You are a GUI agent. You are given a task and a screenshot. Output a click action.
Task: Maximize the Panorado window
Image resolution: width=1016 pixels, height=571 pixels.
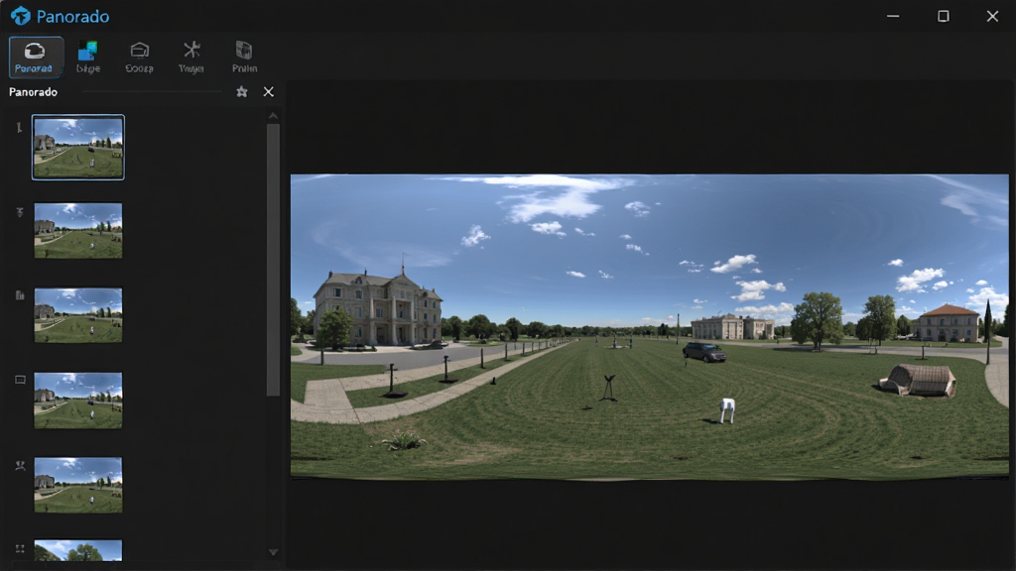944,16
